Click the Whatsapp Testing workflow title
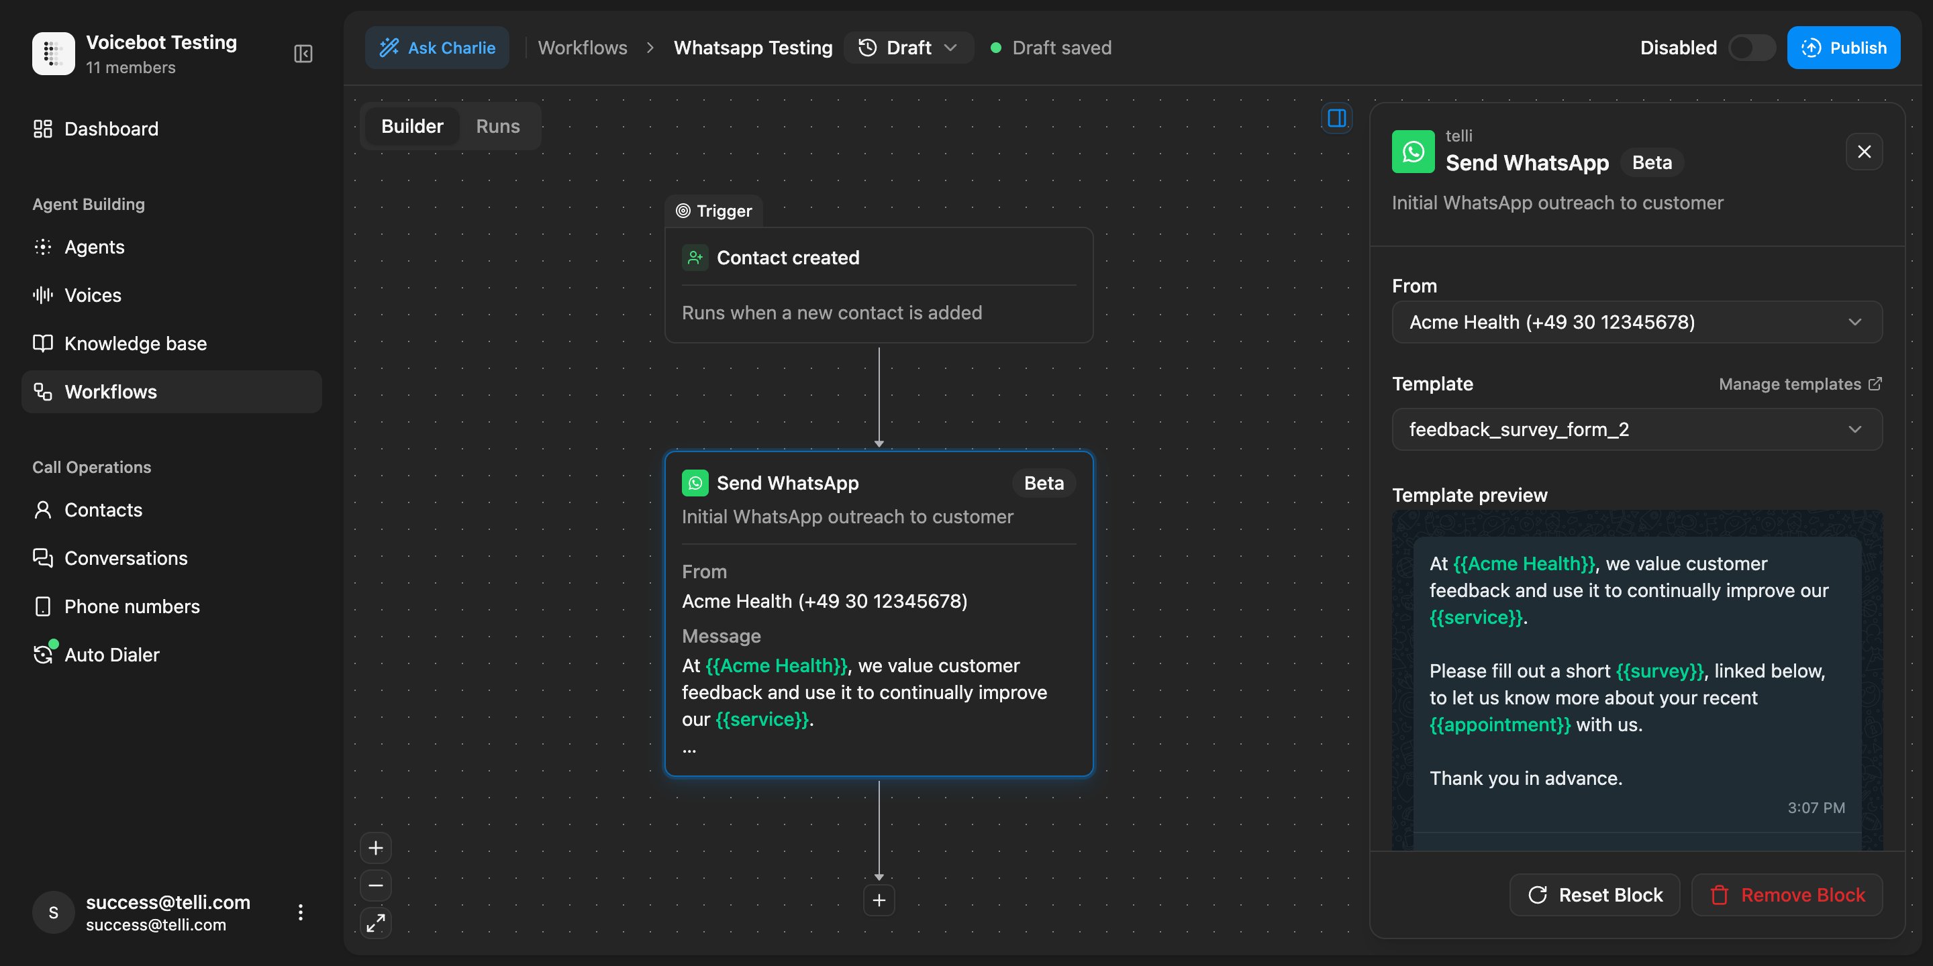The height and width of the screenshot is (966, 1933). pyautogui.click(x=752, y=48)
